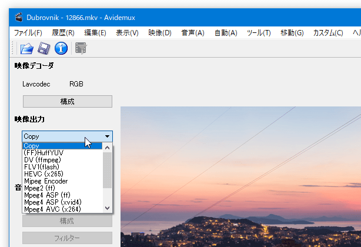Open the ツール(T) menu
The image size is (361, 247).
pyautogui.click(x=259, y=33)
